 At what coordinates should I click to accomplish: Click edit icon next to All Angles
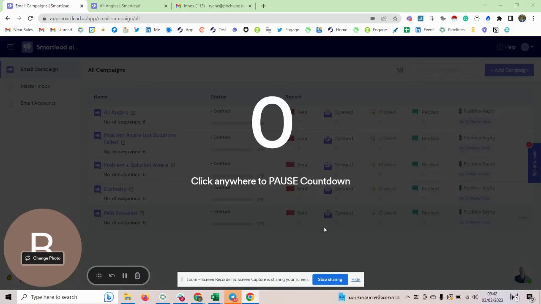pos(133,113)
